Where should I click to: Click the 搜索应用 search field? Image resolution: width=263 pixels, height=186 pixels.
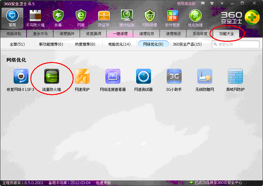coord(236,44)
